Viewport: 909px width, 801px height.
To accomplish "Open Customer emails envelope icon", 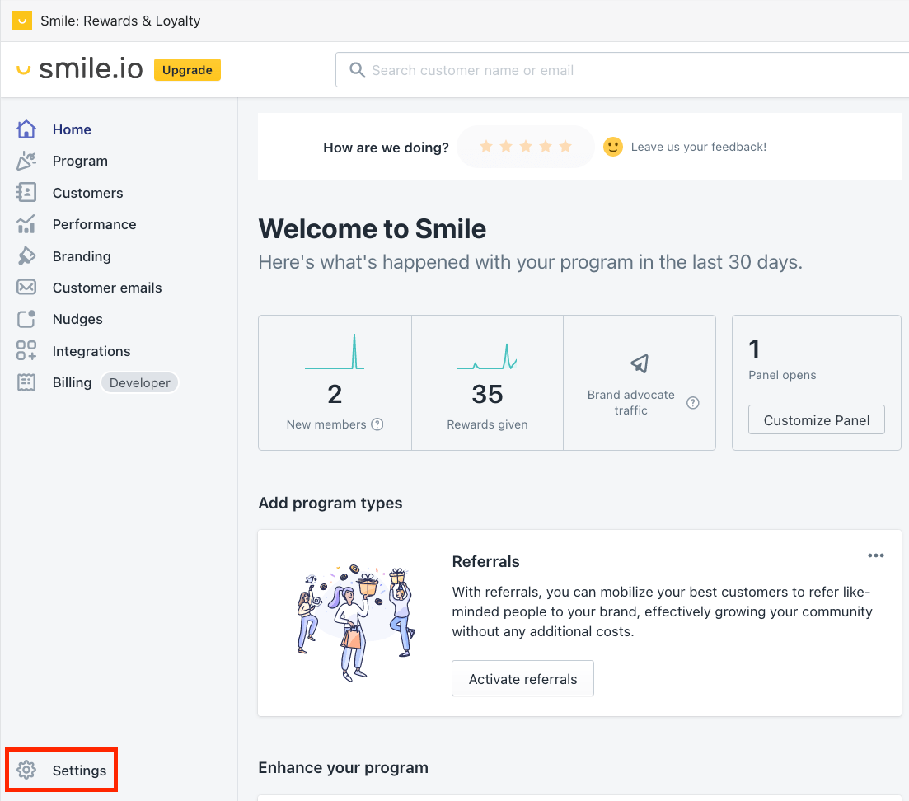I will (x=26, y=288).
